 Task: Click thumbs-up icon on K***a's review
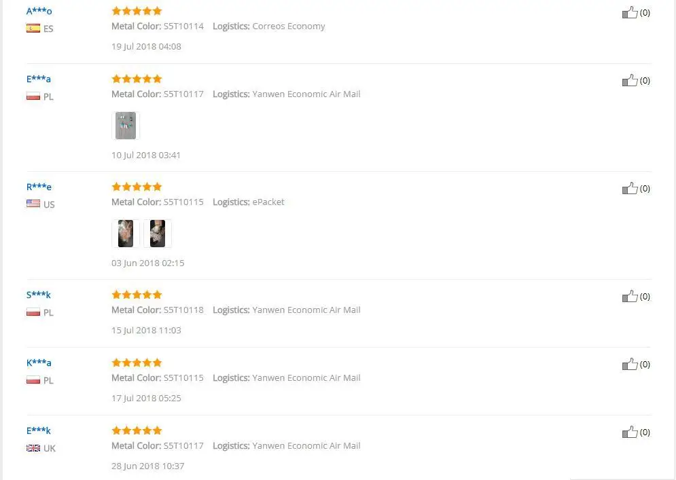coord(629,364)
